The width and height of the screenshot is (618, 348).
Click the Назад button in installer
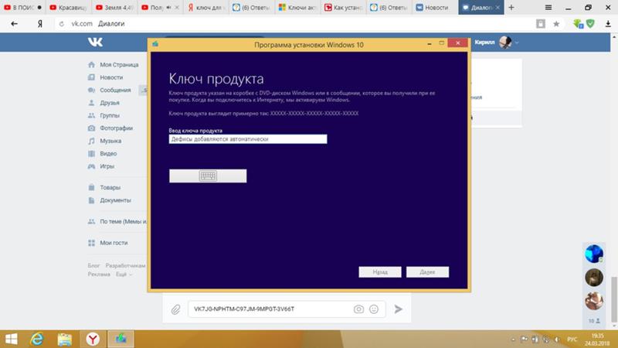380,272
